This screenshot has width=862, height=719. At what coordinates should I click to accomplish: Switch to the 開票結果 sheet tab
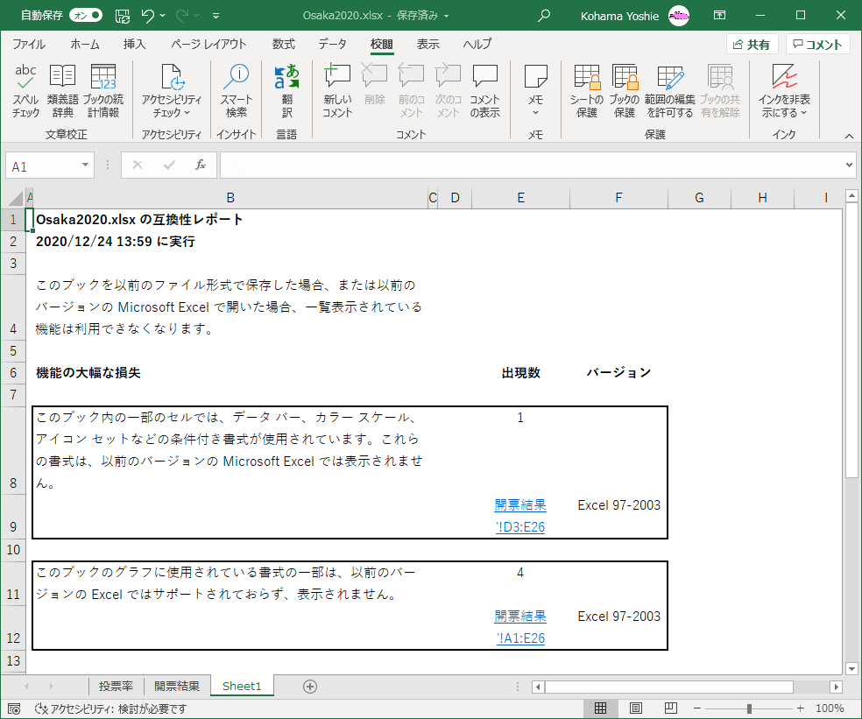point(177,686)
